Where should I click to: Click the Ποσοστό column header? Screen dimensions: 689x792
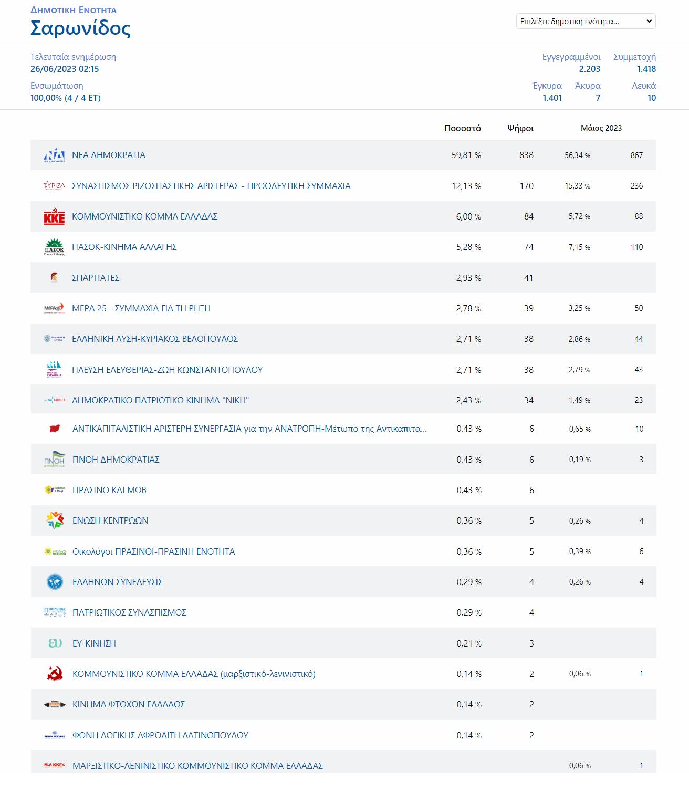463,128
